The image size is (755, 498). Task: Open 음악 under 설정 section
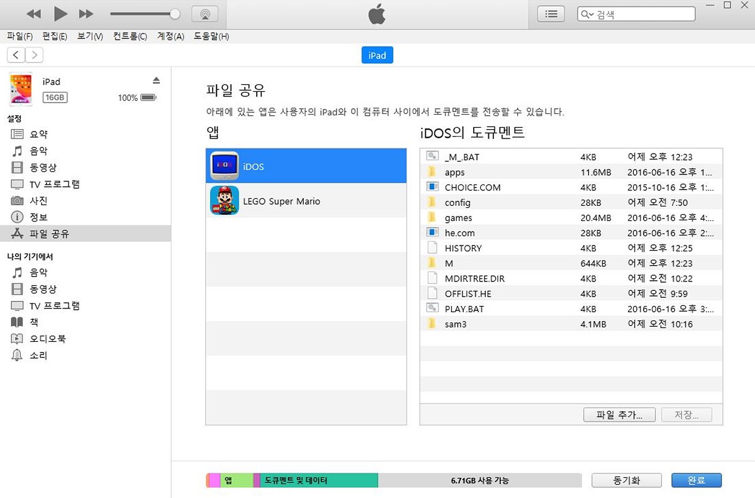(x=85, y=151)
